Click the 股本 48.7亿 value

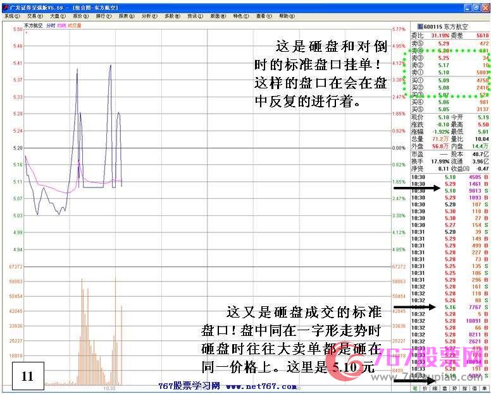[x=481, y=154]
